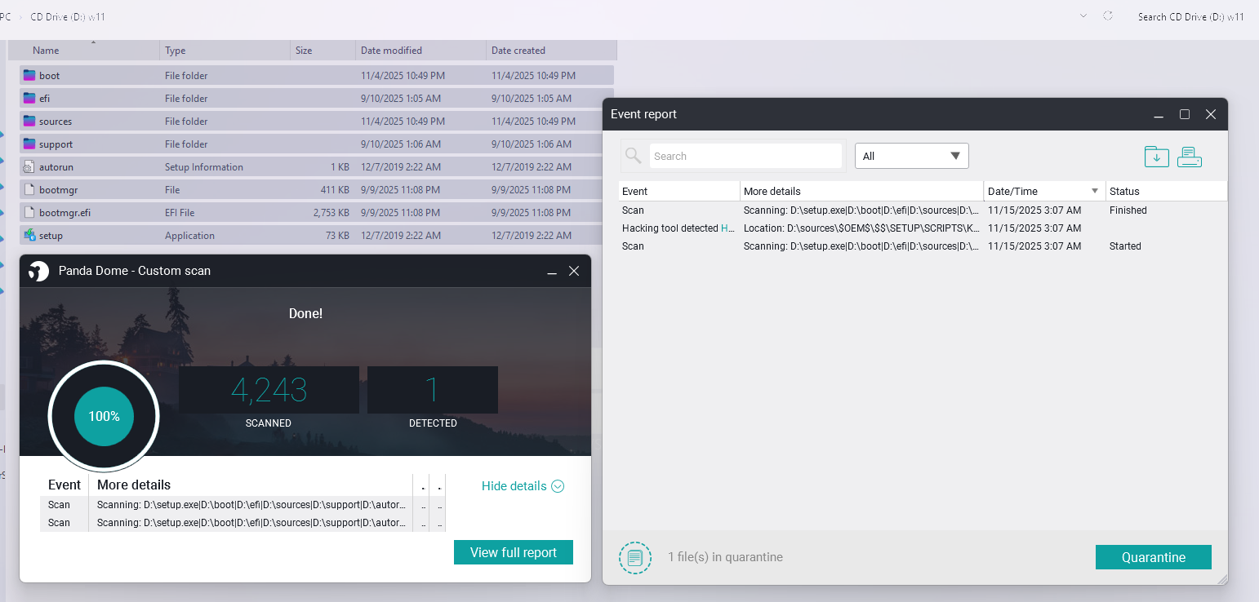Click the 2,753 KB size cell

(x=331, y=213)
